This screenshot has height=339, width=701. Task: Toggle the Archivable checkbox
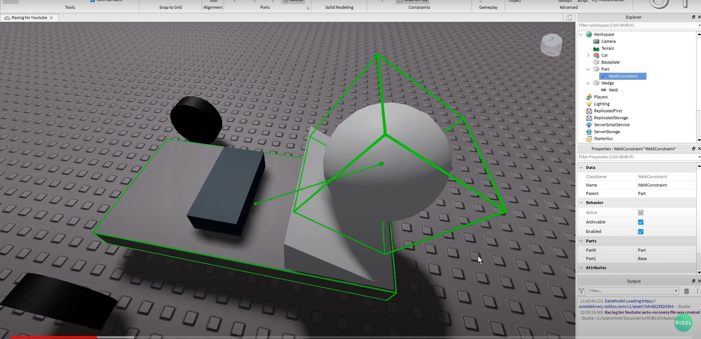(x=640, y=222)
